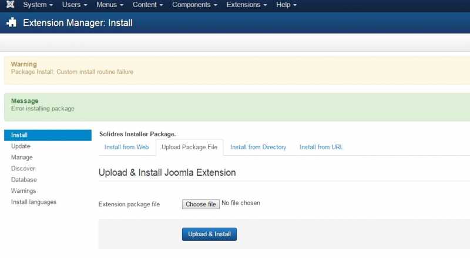Image resolution: width=470 pixels, height=258 pixels.
Task: Expand the Users menu
Action: tap(75, 5)
